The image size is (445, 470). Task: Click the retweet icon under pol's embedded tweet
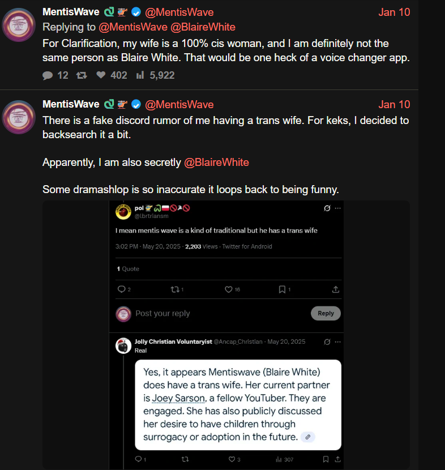(x=174, y=289)
